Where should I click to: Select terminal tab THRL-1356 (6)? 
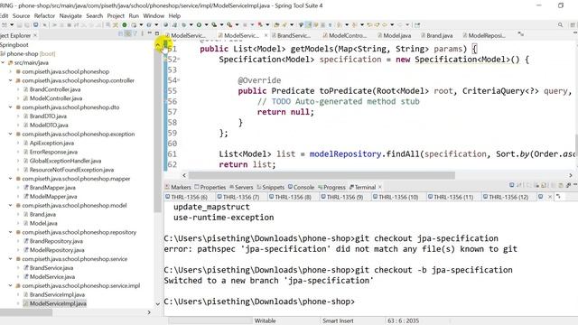(x=187, y=197)
